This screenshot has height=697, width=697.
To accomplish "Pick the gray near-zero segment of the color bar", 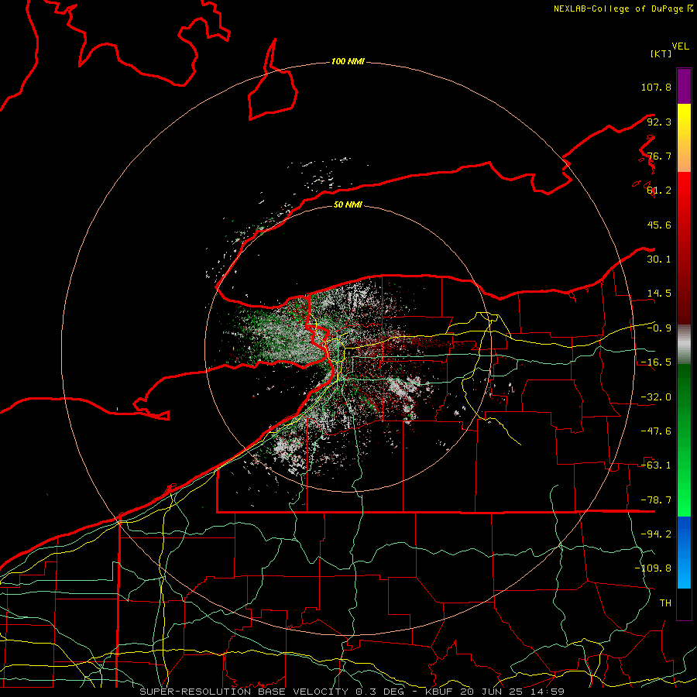I will point(684,344).
